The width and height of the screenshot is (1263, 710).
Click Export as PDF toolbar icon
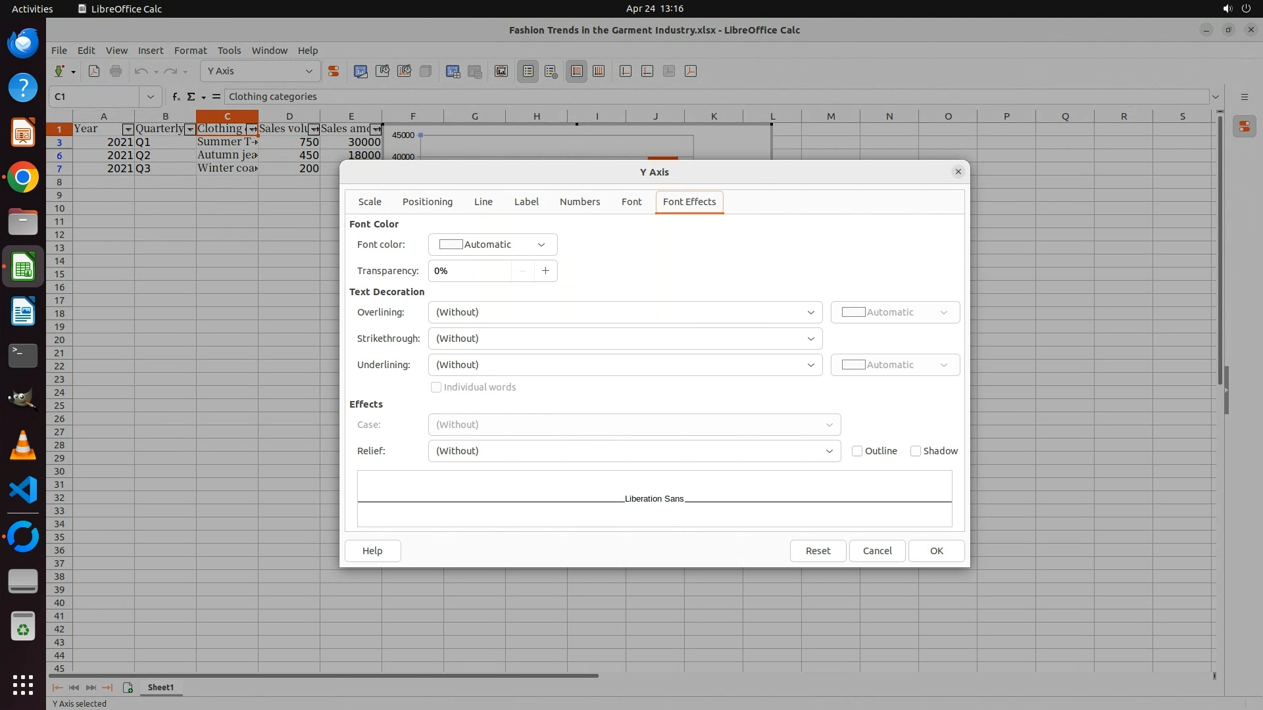[x=94, y=71]
